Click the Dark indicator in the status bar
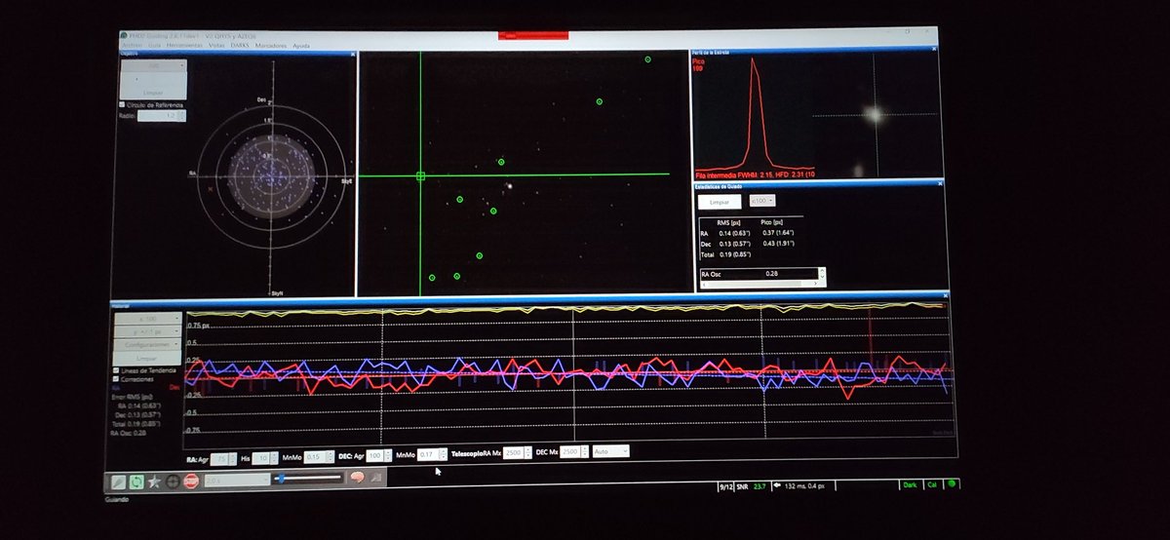The height and width of the screenshot is (540, 1170). [910, 483]
